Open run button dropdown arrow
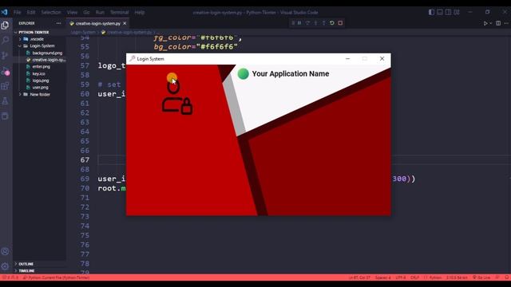 point(491,23)
